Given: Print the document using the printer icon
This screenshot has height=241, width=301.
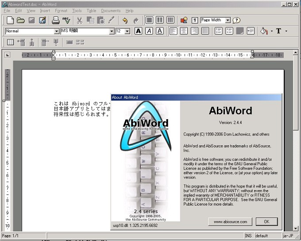Looking at the screenshot, I should (x=56, y=20).
